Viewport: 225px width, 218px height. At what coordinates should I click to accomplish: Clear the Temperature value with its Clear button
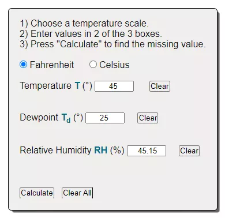(x=160, y=86)
